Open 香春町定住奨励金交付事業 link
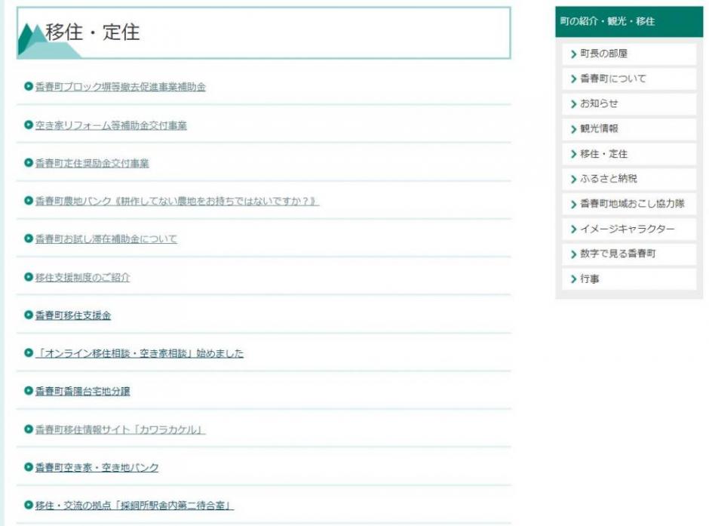Screen dimensions: 709x526 [x=92, y=163]
